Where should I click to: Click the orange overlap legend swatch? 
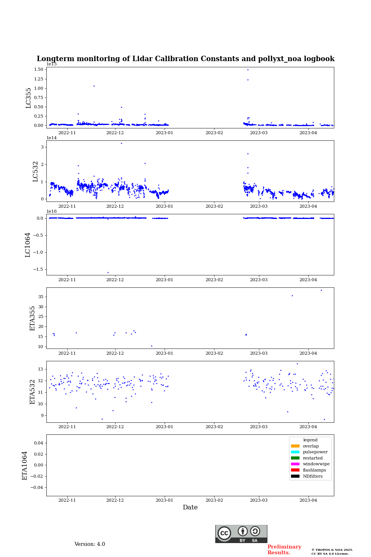[295, 446]
